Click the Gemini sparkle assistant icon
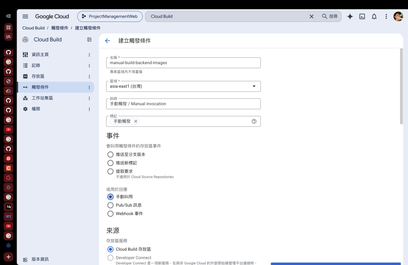 point(350,16)
